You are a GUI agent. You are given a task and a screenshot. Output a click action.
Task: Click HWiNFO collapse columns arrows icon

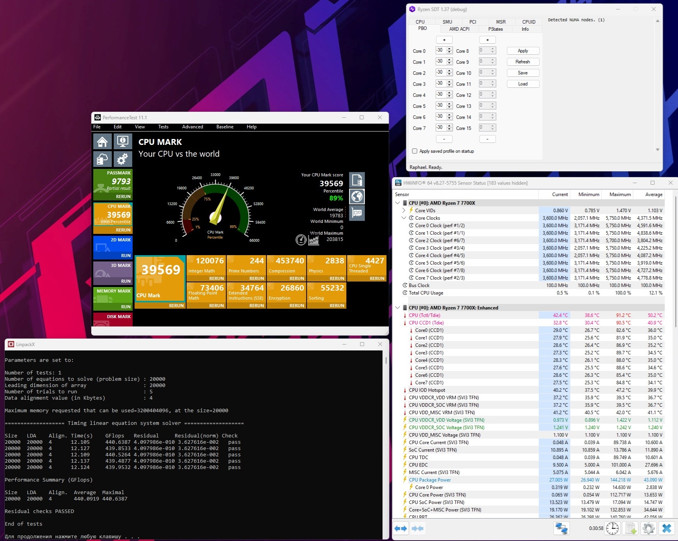click(418, 528)
